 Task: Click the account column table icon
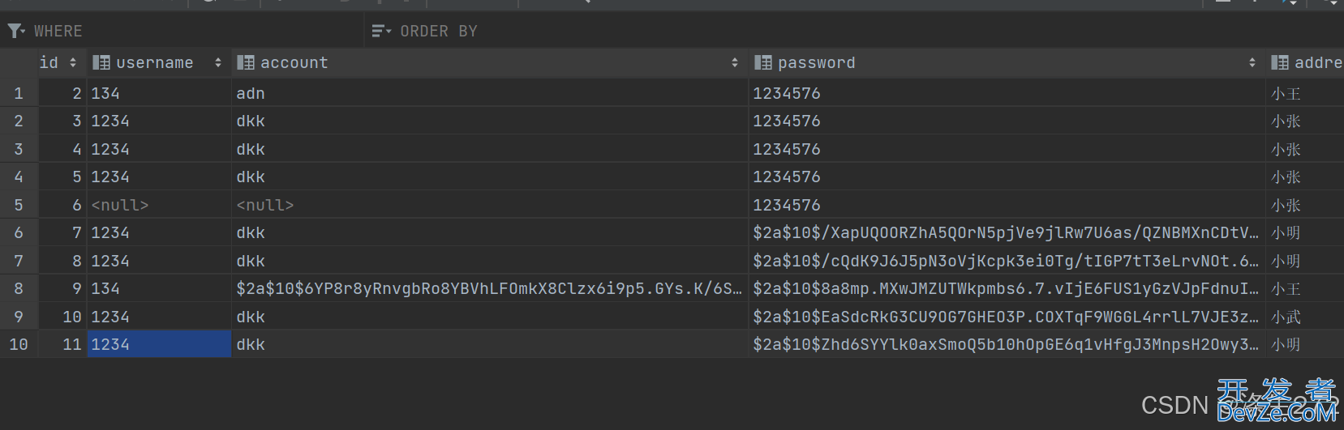point(246,62)
